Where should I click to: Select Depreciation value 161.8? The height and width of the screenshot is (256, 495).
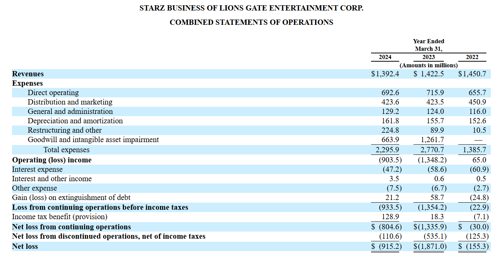pos(390,121)
